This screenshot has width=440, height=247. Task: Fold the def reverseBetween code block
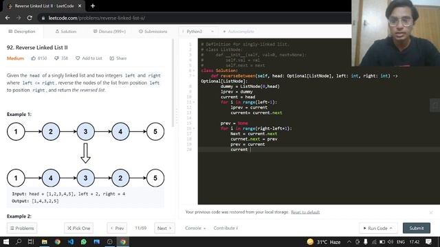194,76
